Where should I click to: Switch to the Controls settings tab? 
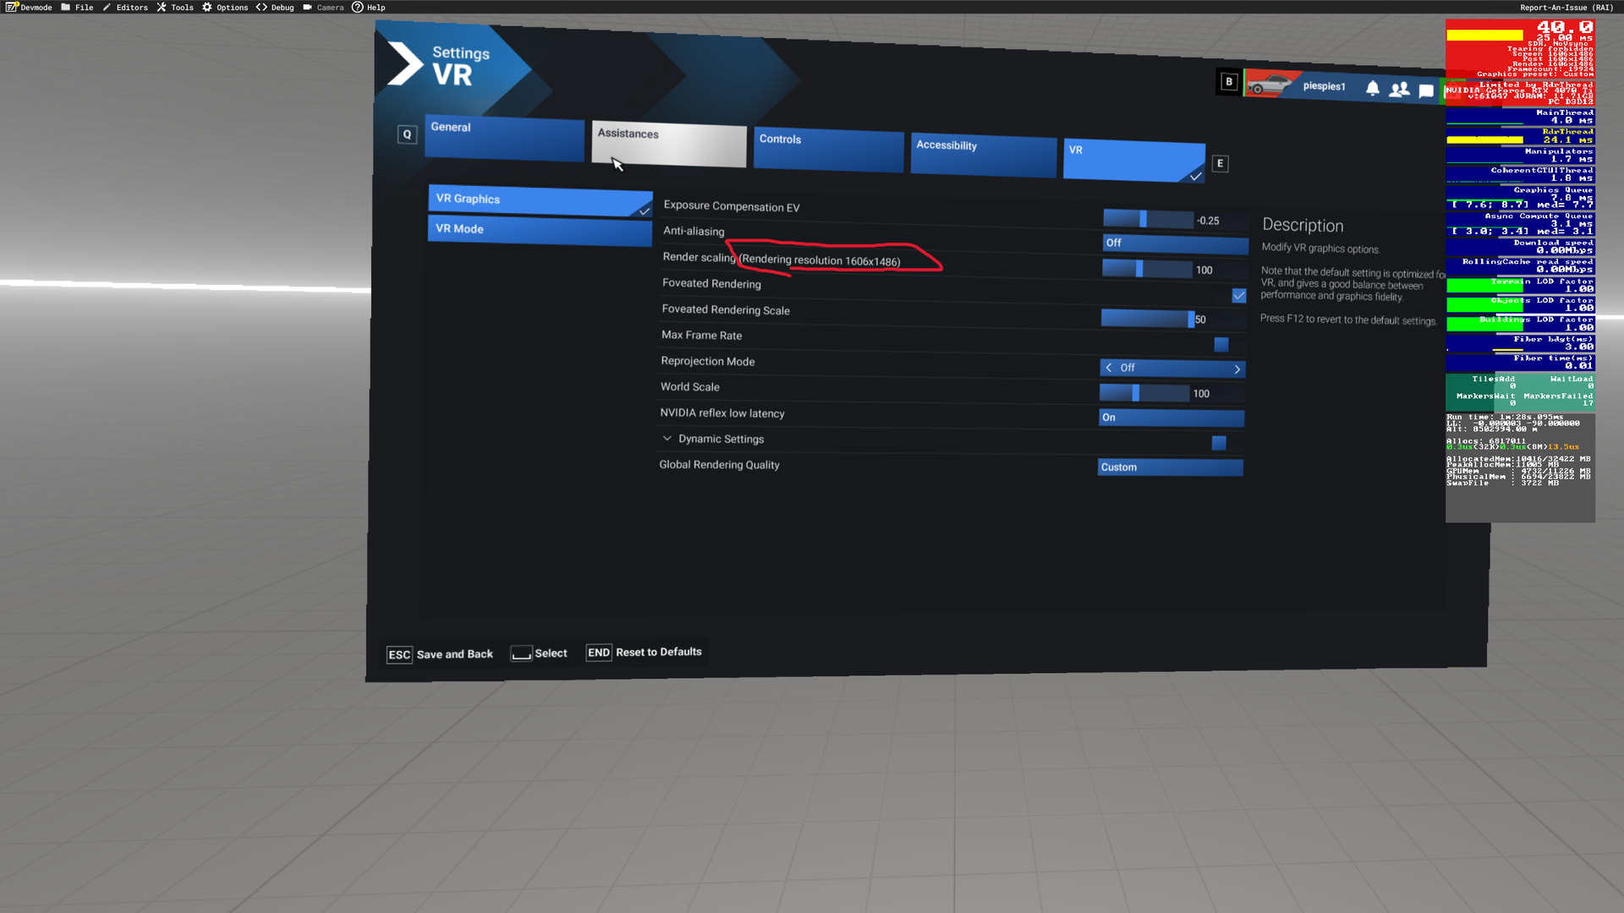pos(828,150)
